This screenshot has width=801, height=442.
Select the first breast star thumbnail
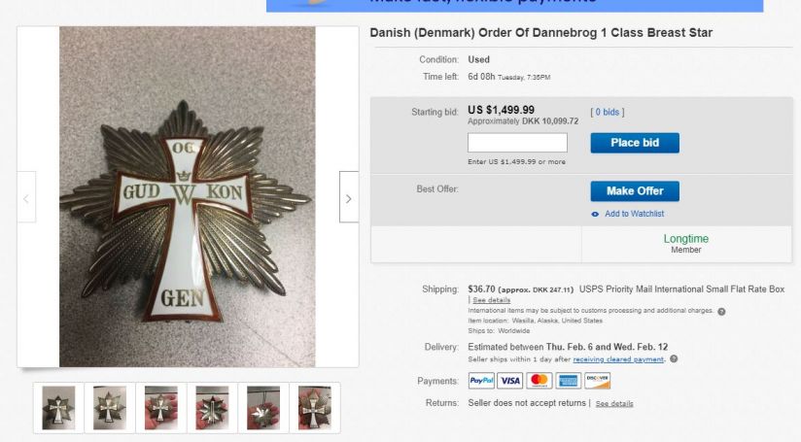[x=58, y=407]
